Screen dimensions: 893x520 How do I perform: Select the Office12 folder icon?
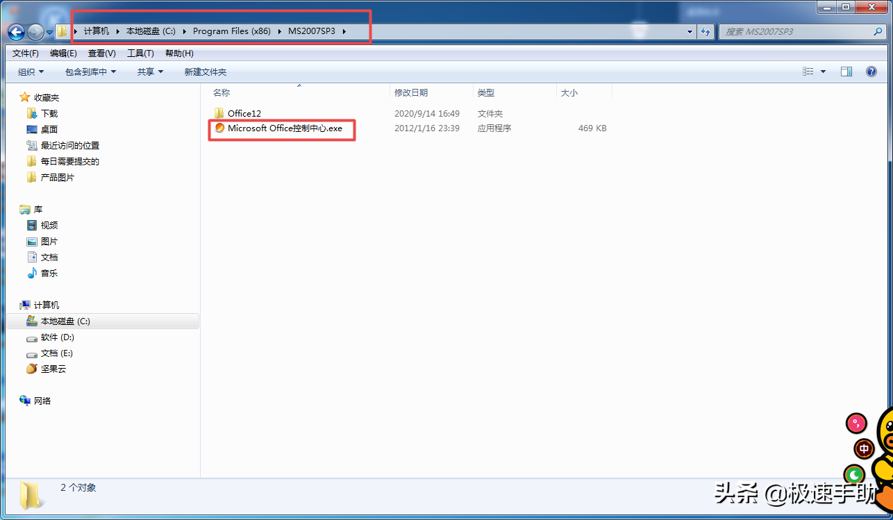tap(219, 113)
